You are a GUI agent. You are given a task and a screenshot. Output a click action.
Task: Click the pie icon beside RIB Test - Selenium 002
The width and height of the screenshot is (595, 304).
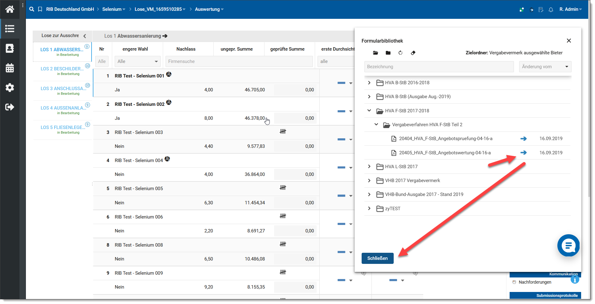[169, 102]
